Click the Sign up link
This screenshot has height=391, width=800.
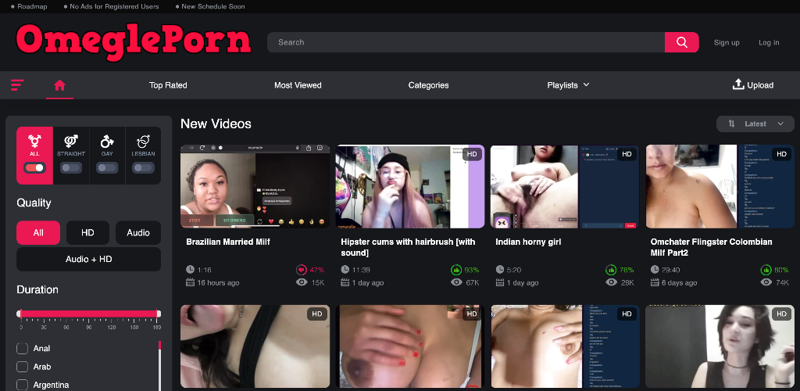coord(727,42)
